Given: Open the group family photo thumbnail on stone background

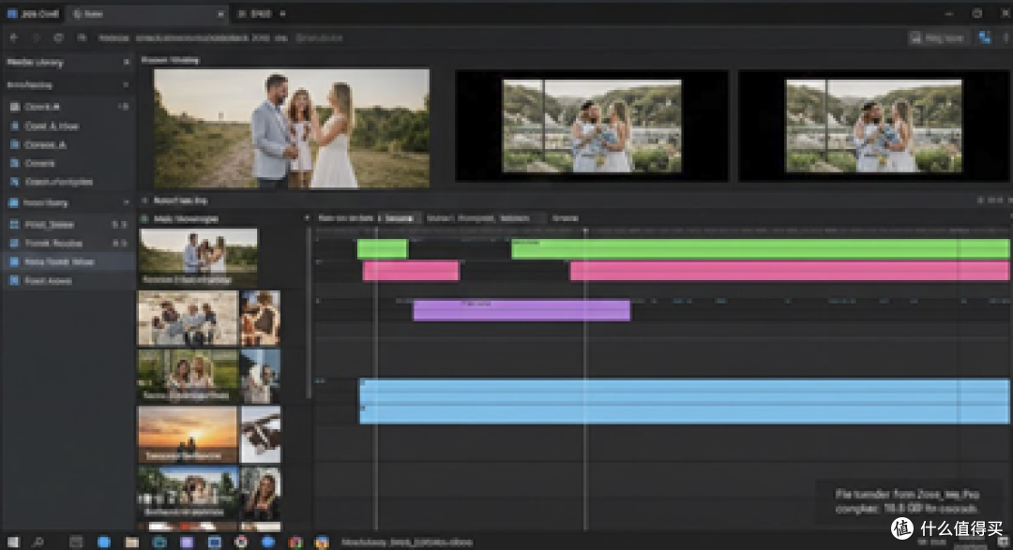Looking at the screenshot, I should 188,318.
